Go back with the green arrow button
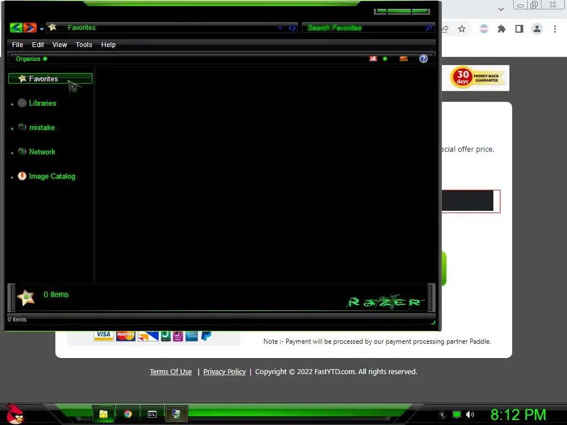Image resolution: width=567 pixels, height=425 pixels. click(16, 28)
